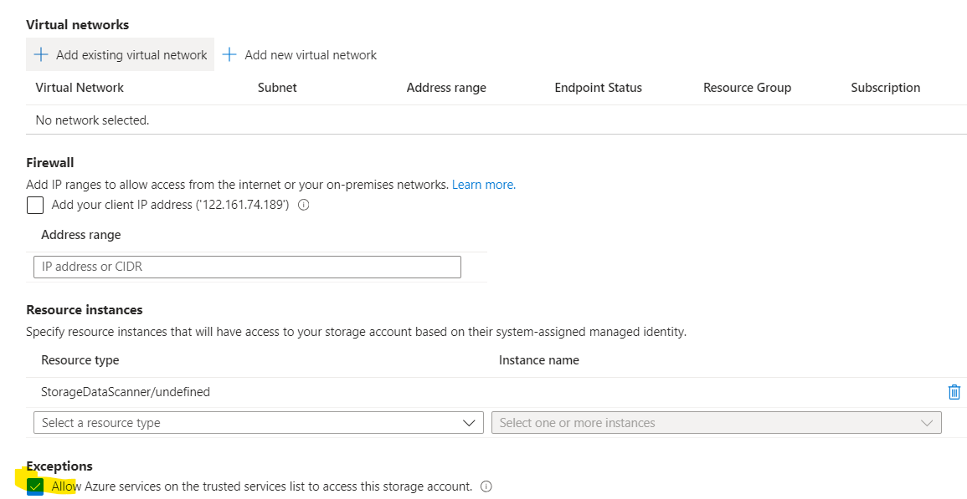Open the 'Select one or more instances' dropdown

[x=716, y=422]
